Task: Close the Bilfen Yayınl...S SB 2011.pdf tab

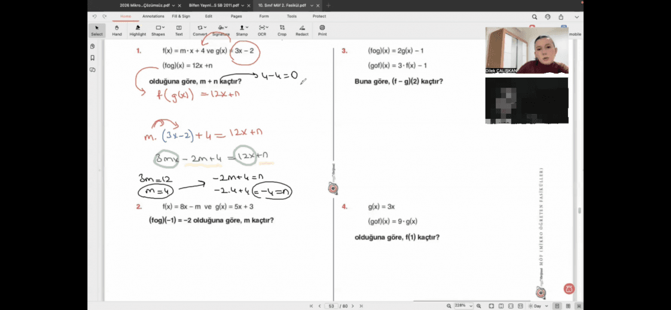Action: click(248, 5)
